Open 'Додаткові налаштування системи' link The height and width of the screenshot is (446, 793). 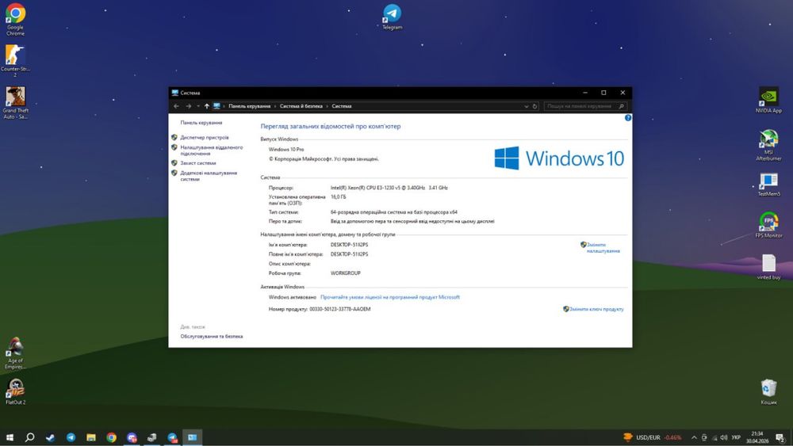click(209, 176)
